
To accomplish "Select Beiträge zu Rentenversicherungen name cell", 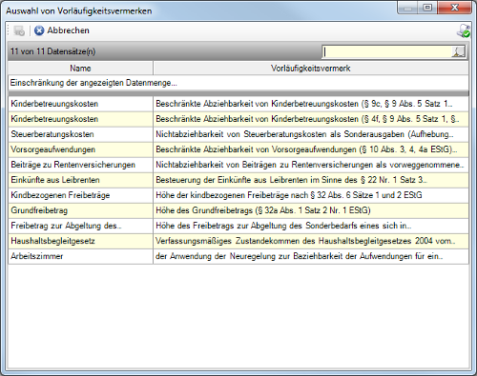I will coord(80,165).
